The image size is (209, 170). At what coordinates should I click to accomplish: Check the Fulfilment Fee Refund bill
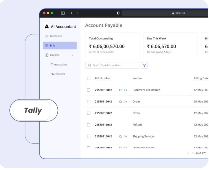tap(88, 90)
